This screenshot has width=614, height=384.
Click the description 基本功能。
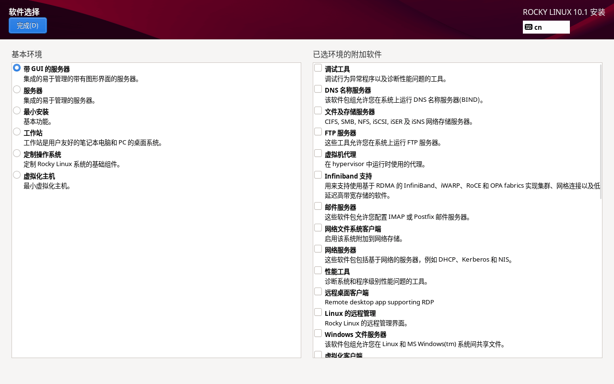pos(38,121)
